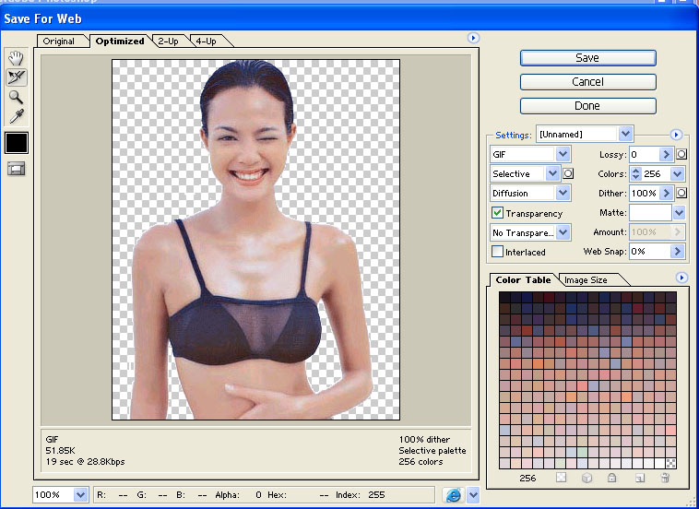Open the black eyedropper color swatch
The image size is (699, 509).
tap(17, 143)
